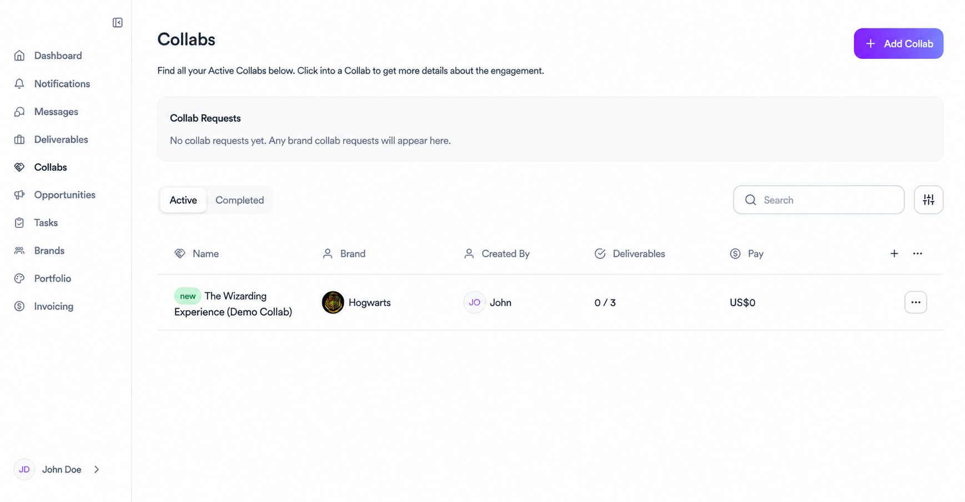
Task: Click the Invoicing dollar icon
Action: pyautogui.click(x=19, y=306)
